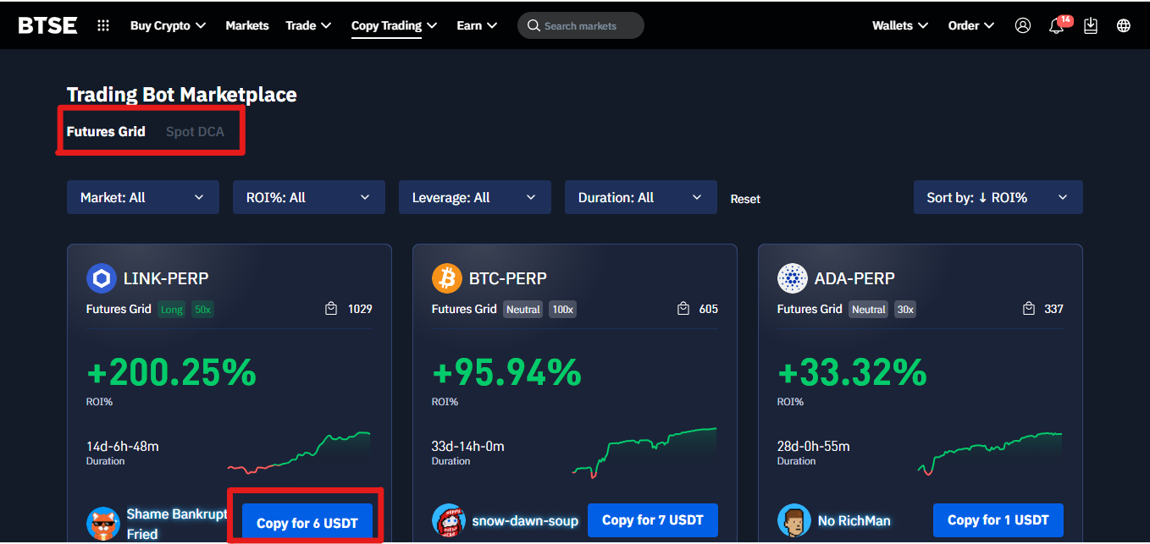Click No RichMan trader avatar

[794, 521]
